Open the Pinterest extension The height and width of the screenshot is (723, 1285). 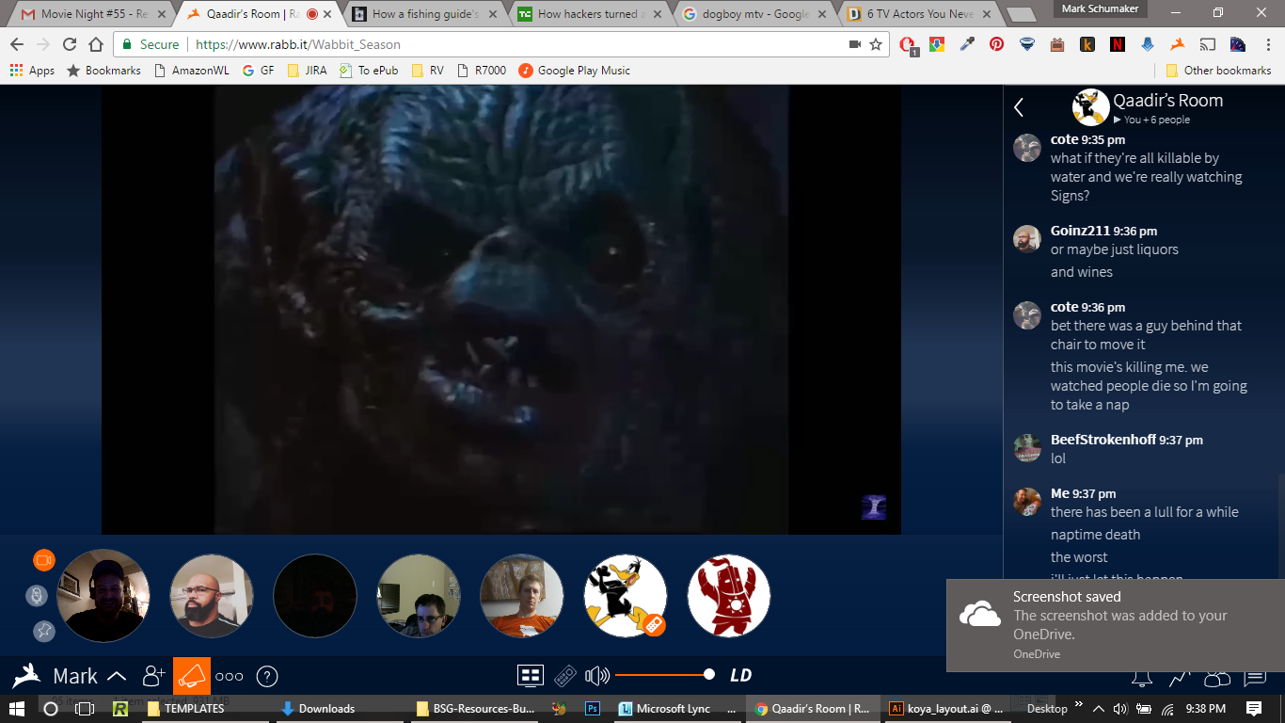coord(996,44)
